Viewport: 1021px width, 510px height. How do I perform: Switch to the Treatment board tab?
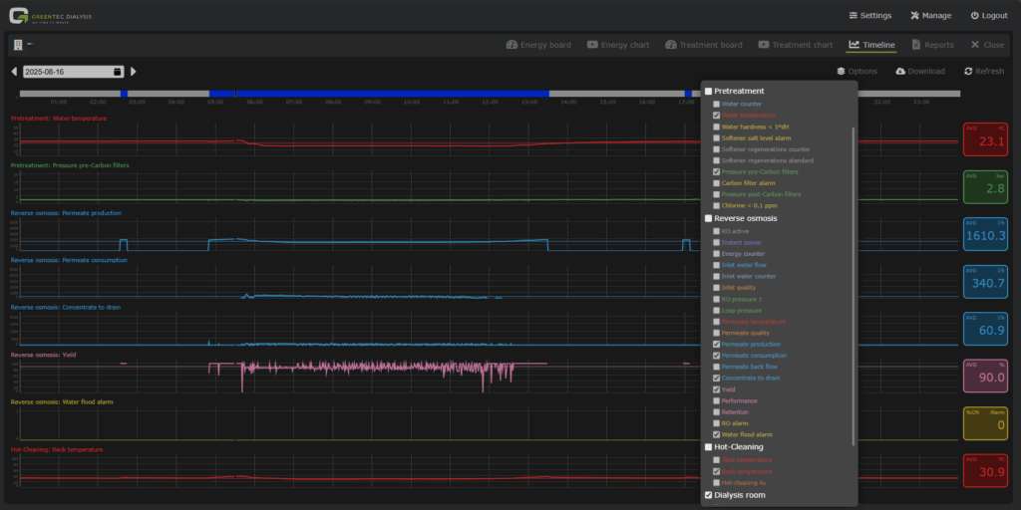click(704, 45)
